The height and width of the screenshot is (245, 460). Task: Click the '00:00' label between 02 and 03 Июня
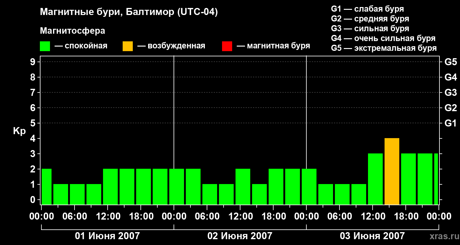pyautogui.click(x=306, y=217)
